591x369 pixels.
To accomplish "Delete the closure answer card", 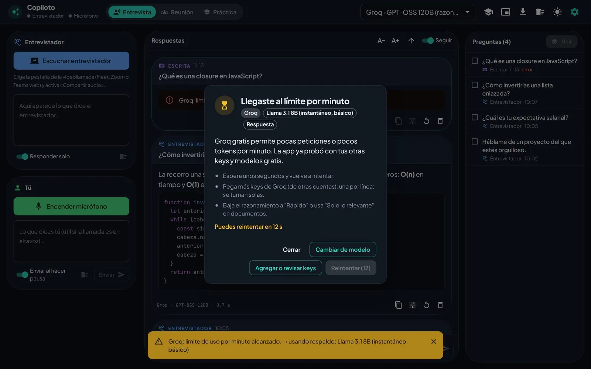I will (440, 121).
